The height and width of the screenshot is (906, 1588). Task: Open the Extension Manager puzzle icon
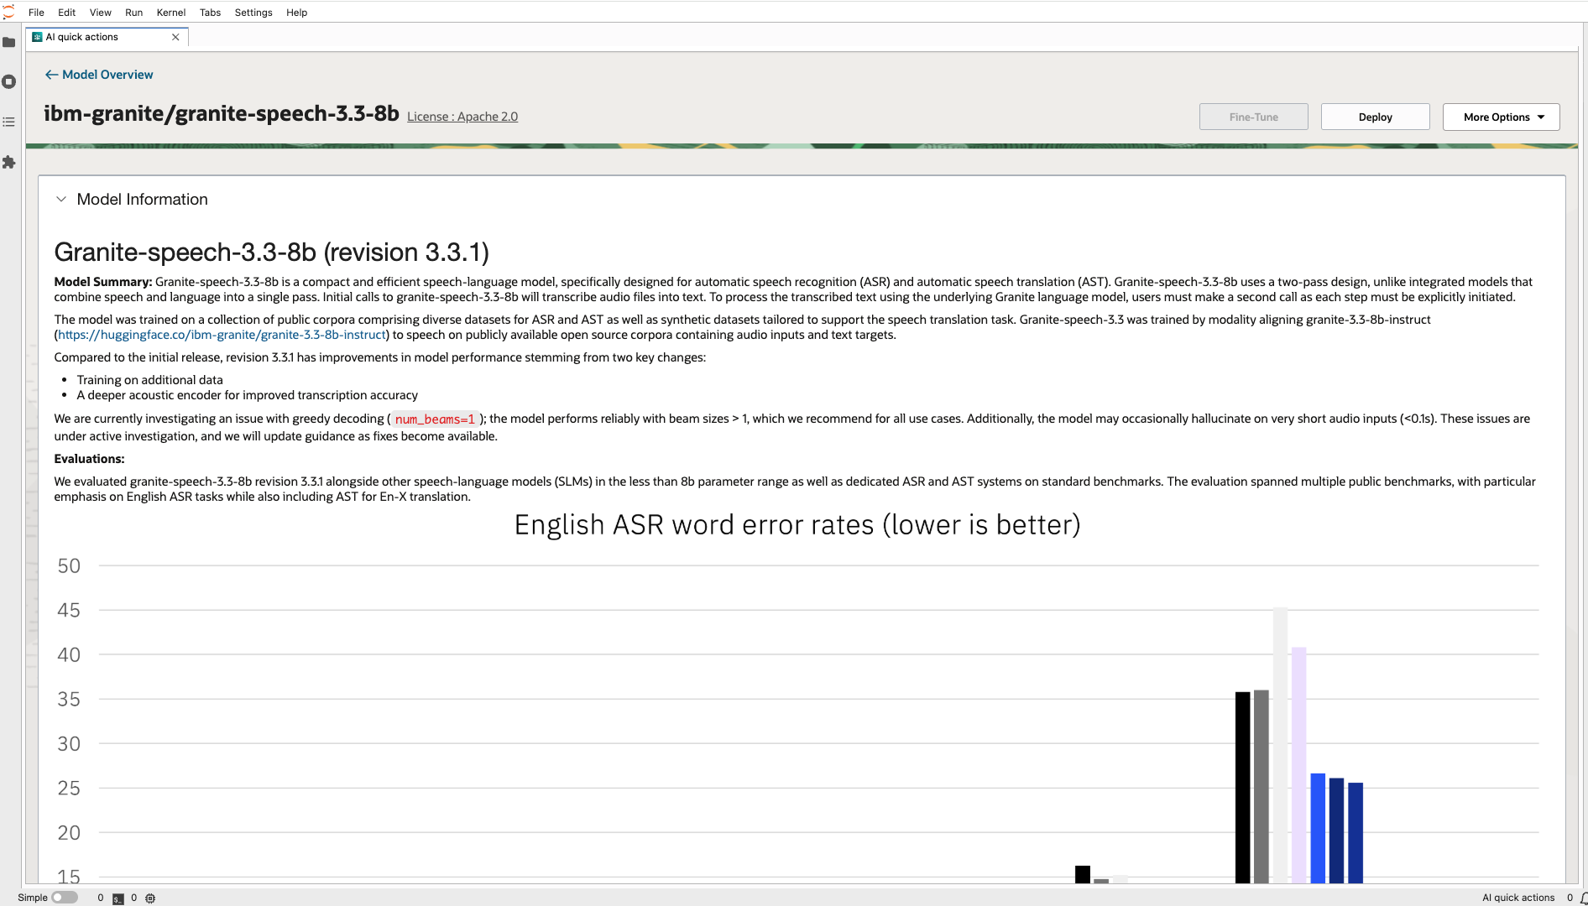9,162
